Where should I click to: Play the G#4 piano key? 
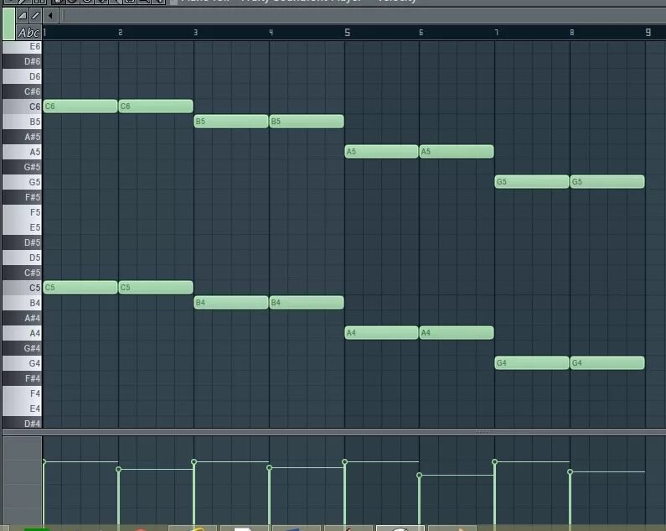[22, 348]
